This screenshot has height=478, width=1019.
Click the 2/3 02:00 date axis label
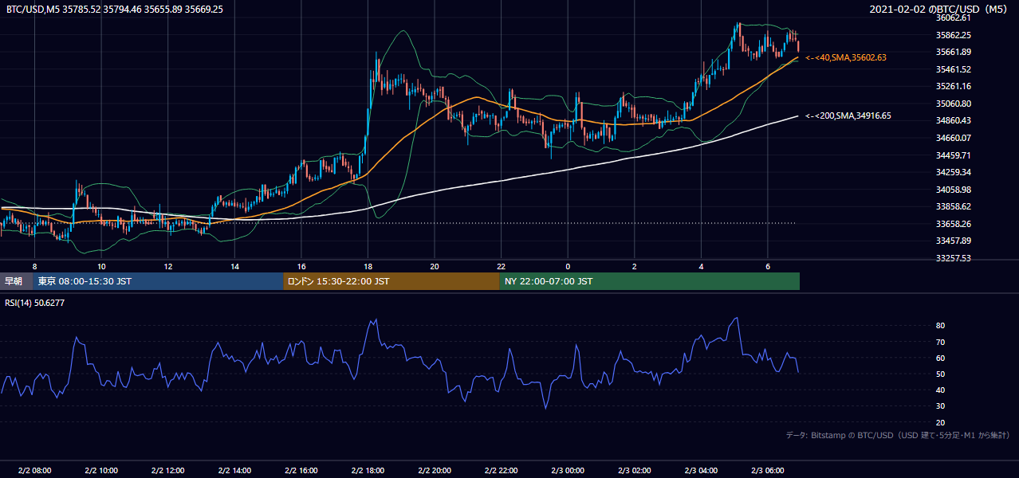[x=634, y=471]
